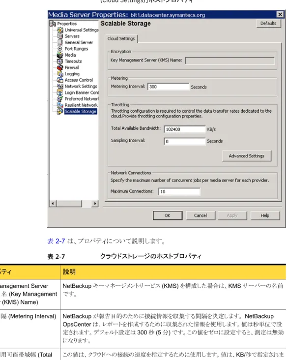Click the Preferred Network icon
The height and width of the screenshot is (360, 287).
pyautogui.click(x=60, y=99)
